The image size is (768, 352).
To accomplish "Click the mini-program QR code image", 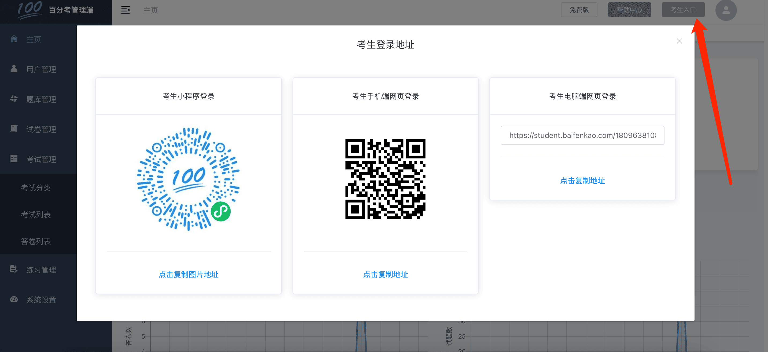I will coord(189,179).
